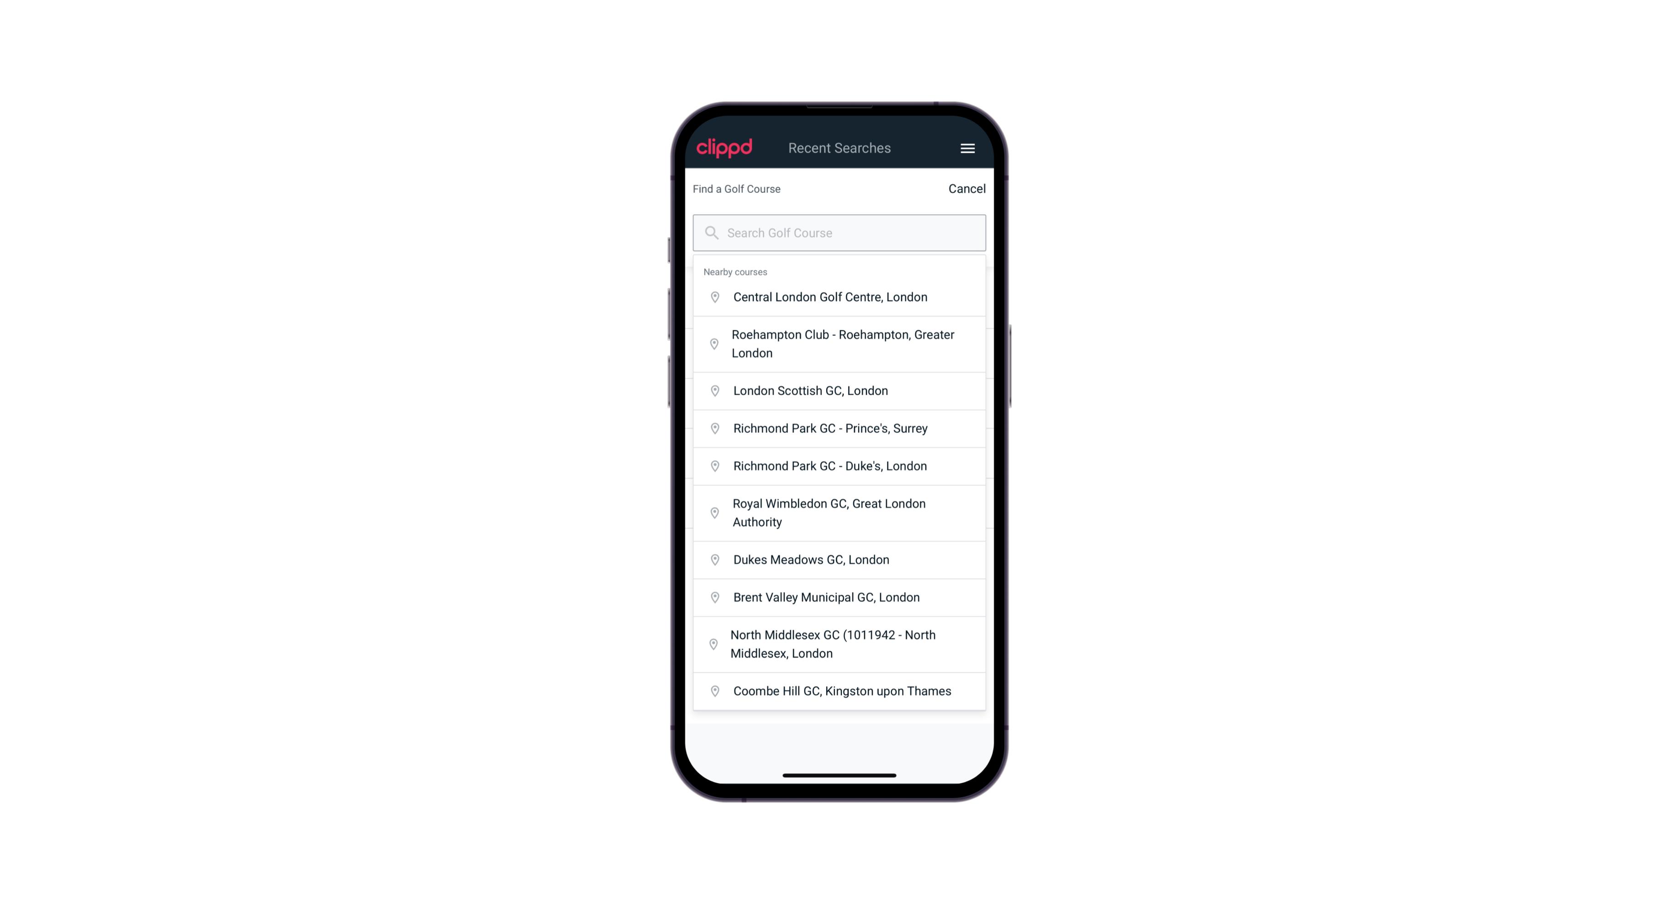Screen dimensions: 1680x904
Task: Click the hamburger menu icon
Action: pos(968,148)
